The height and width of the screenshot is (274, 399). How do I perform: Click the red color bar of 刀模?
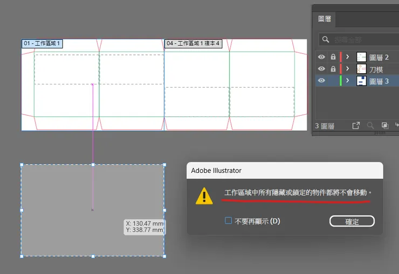pos(341,69)
